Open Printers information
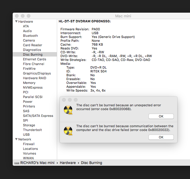Image resolution: width=190 pixels, height=179 pixels. [29, 106]
